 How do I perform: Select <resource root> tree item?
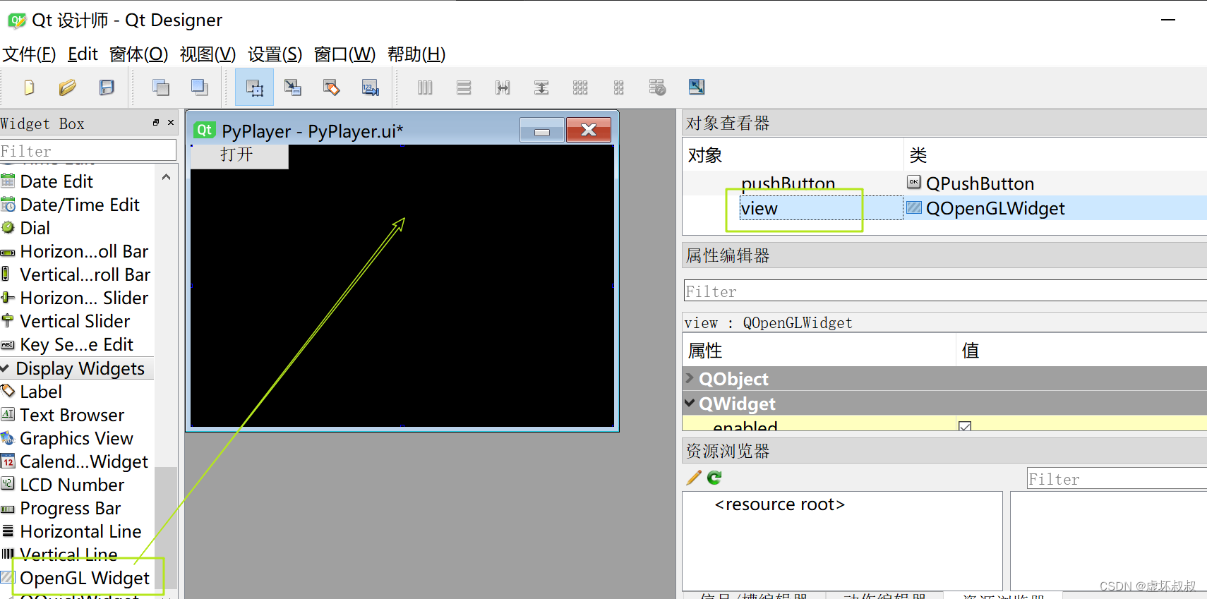click(x=779, y=504)
